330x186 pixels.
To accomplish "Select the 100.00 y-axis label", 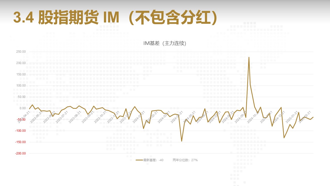I will pos(21,86).
